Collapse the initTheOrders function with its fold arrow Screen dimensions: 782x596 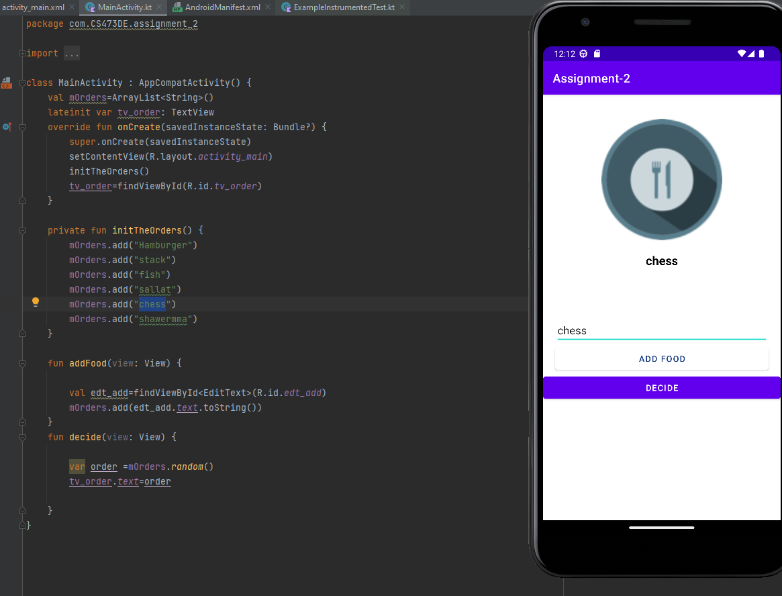pyautogui.click(x=22, y=230)
